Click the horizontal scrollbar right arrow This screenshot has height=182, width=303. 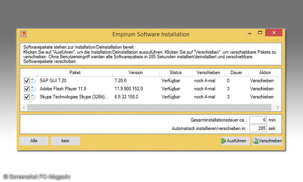click(x=277, y=107)
